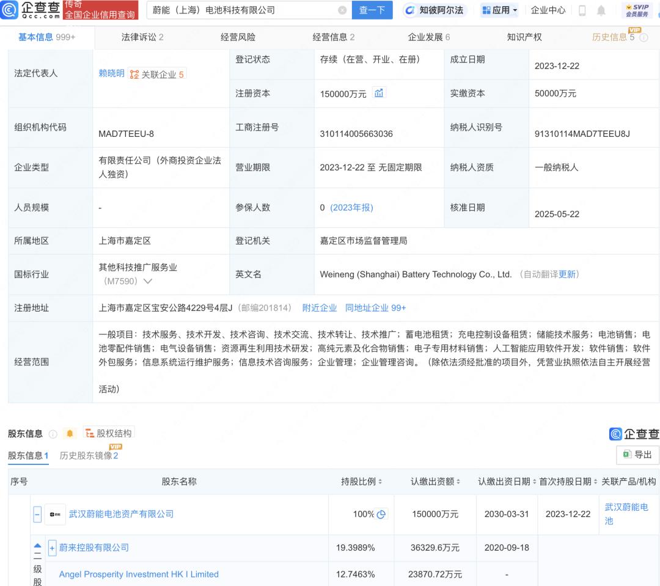Switch to 经营风险 tab
The height and width of the screenshot is (586, 660).
click(x=238, y=37)
